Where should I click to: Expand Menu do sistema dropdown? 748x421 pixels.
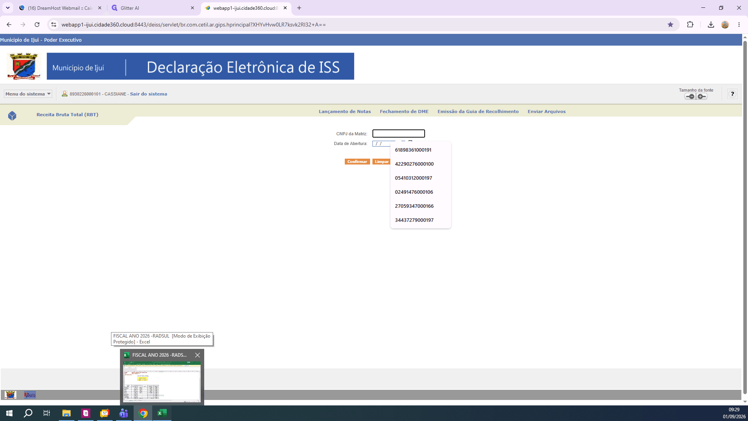coord(28,94)
